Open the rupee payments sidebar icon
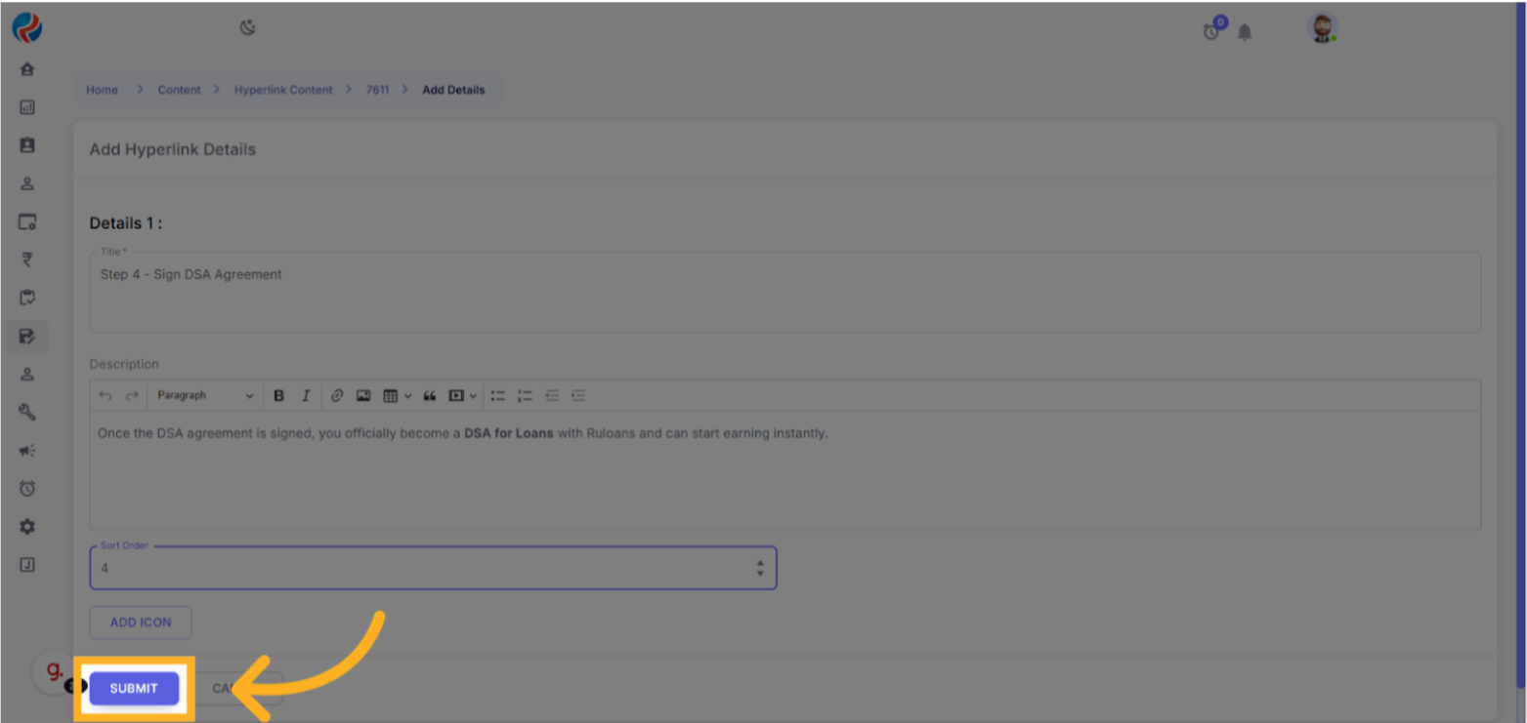This screenshot has height=723, width=1527. click(x=27, y=260)
